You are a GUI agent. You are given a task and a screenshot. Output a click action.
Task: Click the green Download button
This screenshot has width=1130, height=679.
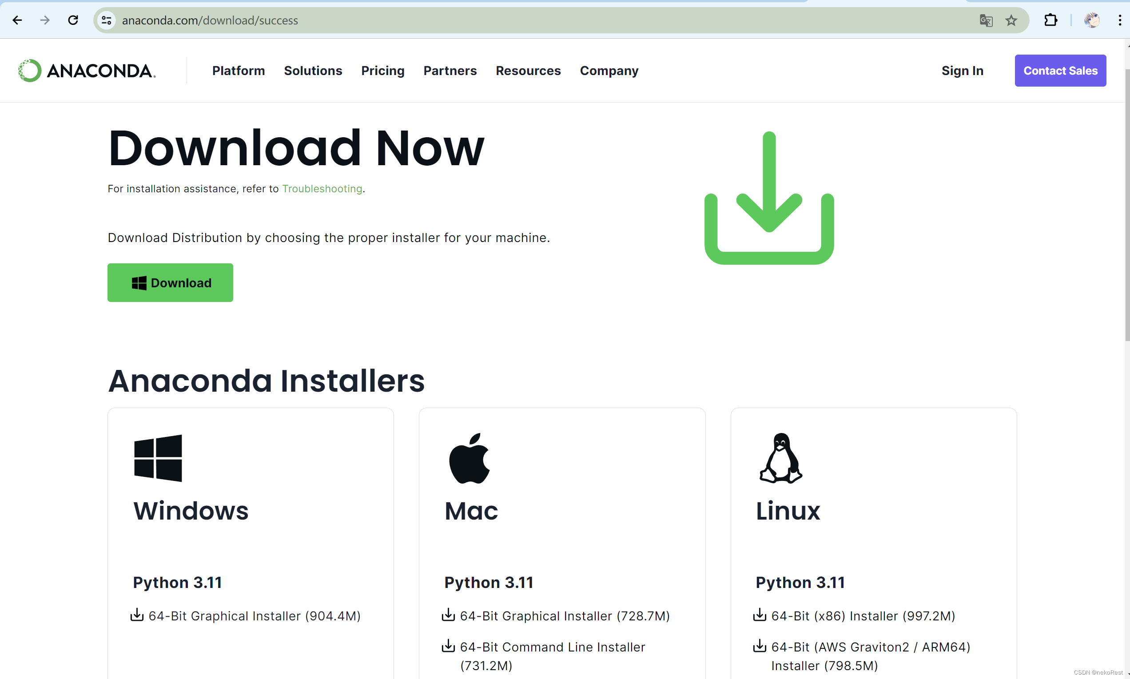170,282
